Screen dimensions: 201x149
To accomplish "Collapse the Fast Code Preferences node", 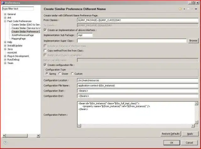I will click(5, 21).
